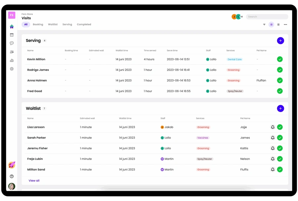Viewport: 298px width, 201px height.
Task: Serve Freja Lubin with green check
Action: pyautogui.click(x=279, y=159)
